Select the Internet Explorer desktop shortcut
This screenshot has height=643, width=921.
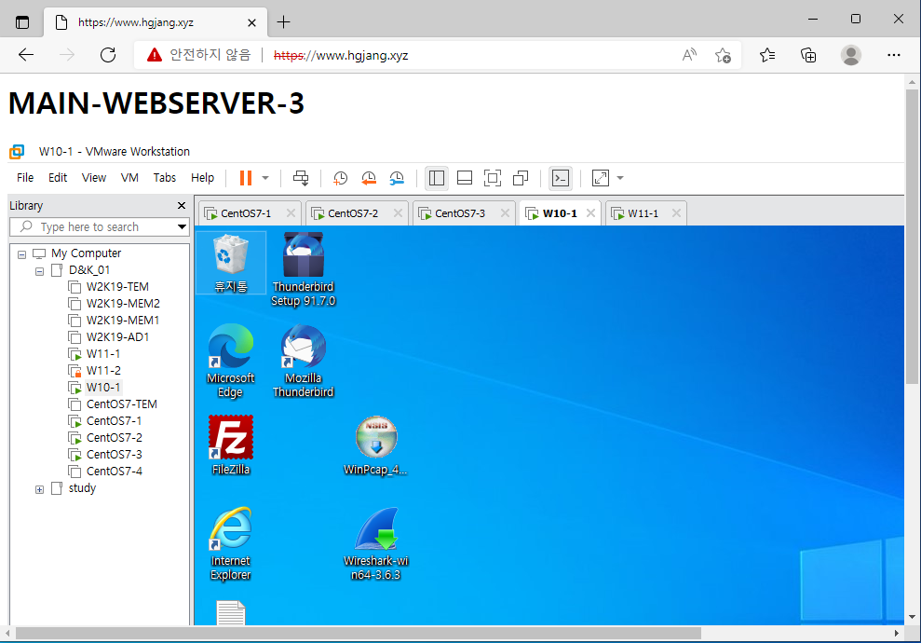pos(231,543)
